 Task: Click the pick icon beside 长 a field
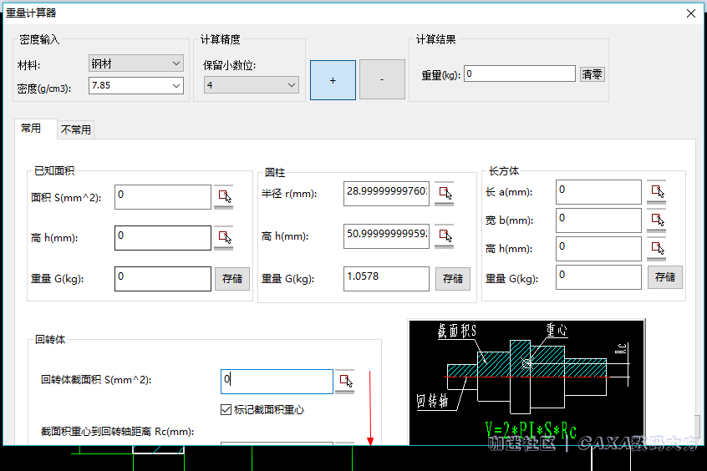click(656, 192)
